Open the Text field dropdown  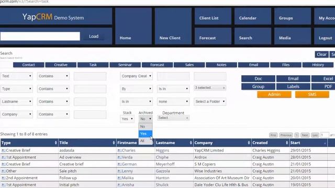[x=16, y=76]
